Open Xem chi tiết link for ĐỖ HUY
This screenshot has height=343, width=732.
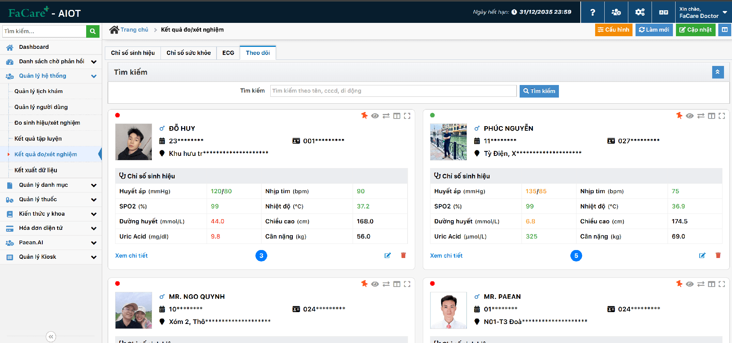tap(132, 256)
